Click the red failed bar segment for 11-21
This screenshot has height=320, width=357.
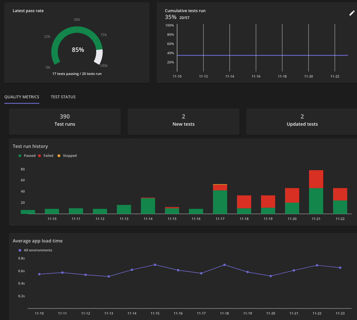(316, 179)
